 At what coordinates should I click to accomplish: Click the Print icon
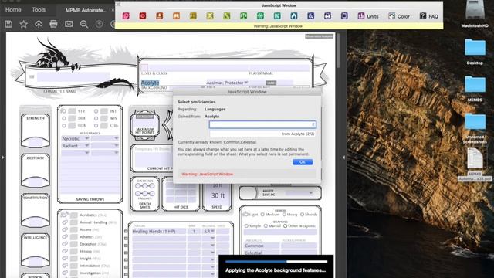(x=53, y=24)
